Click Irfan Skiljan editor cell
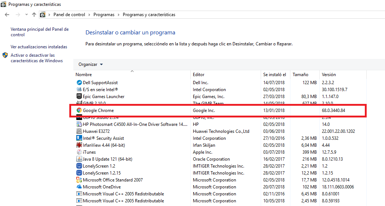The height and width of the screenshot is (206, 385). [204, 145]
